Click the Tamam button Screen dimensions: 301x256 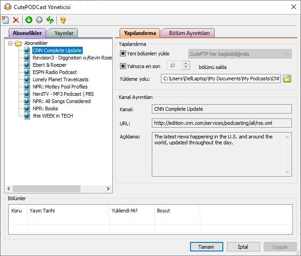(x=206, y=247)
